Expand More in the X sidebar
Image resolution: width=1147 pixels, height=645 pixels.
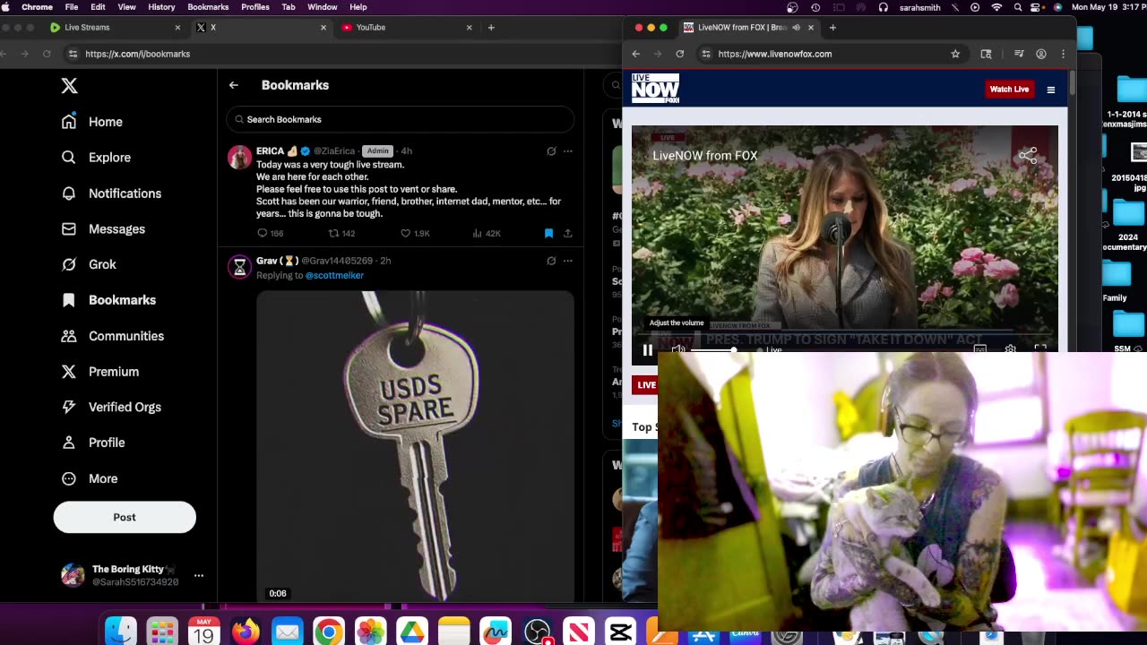point(90,478)
